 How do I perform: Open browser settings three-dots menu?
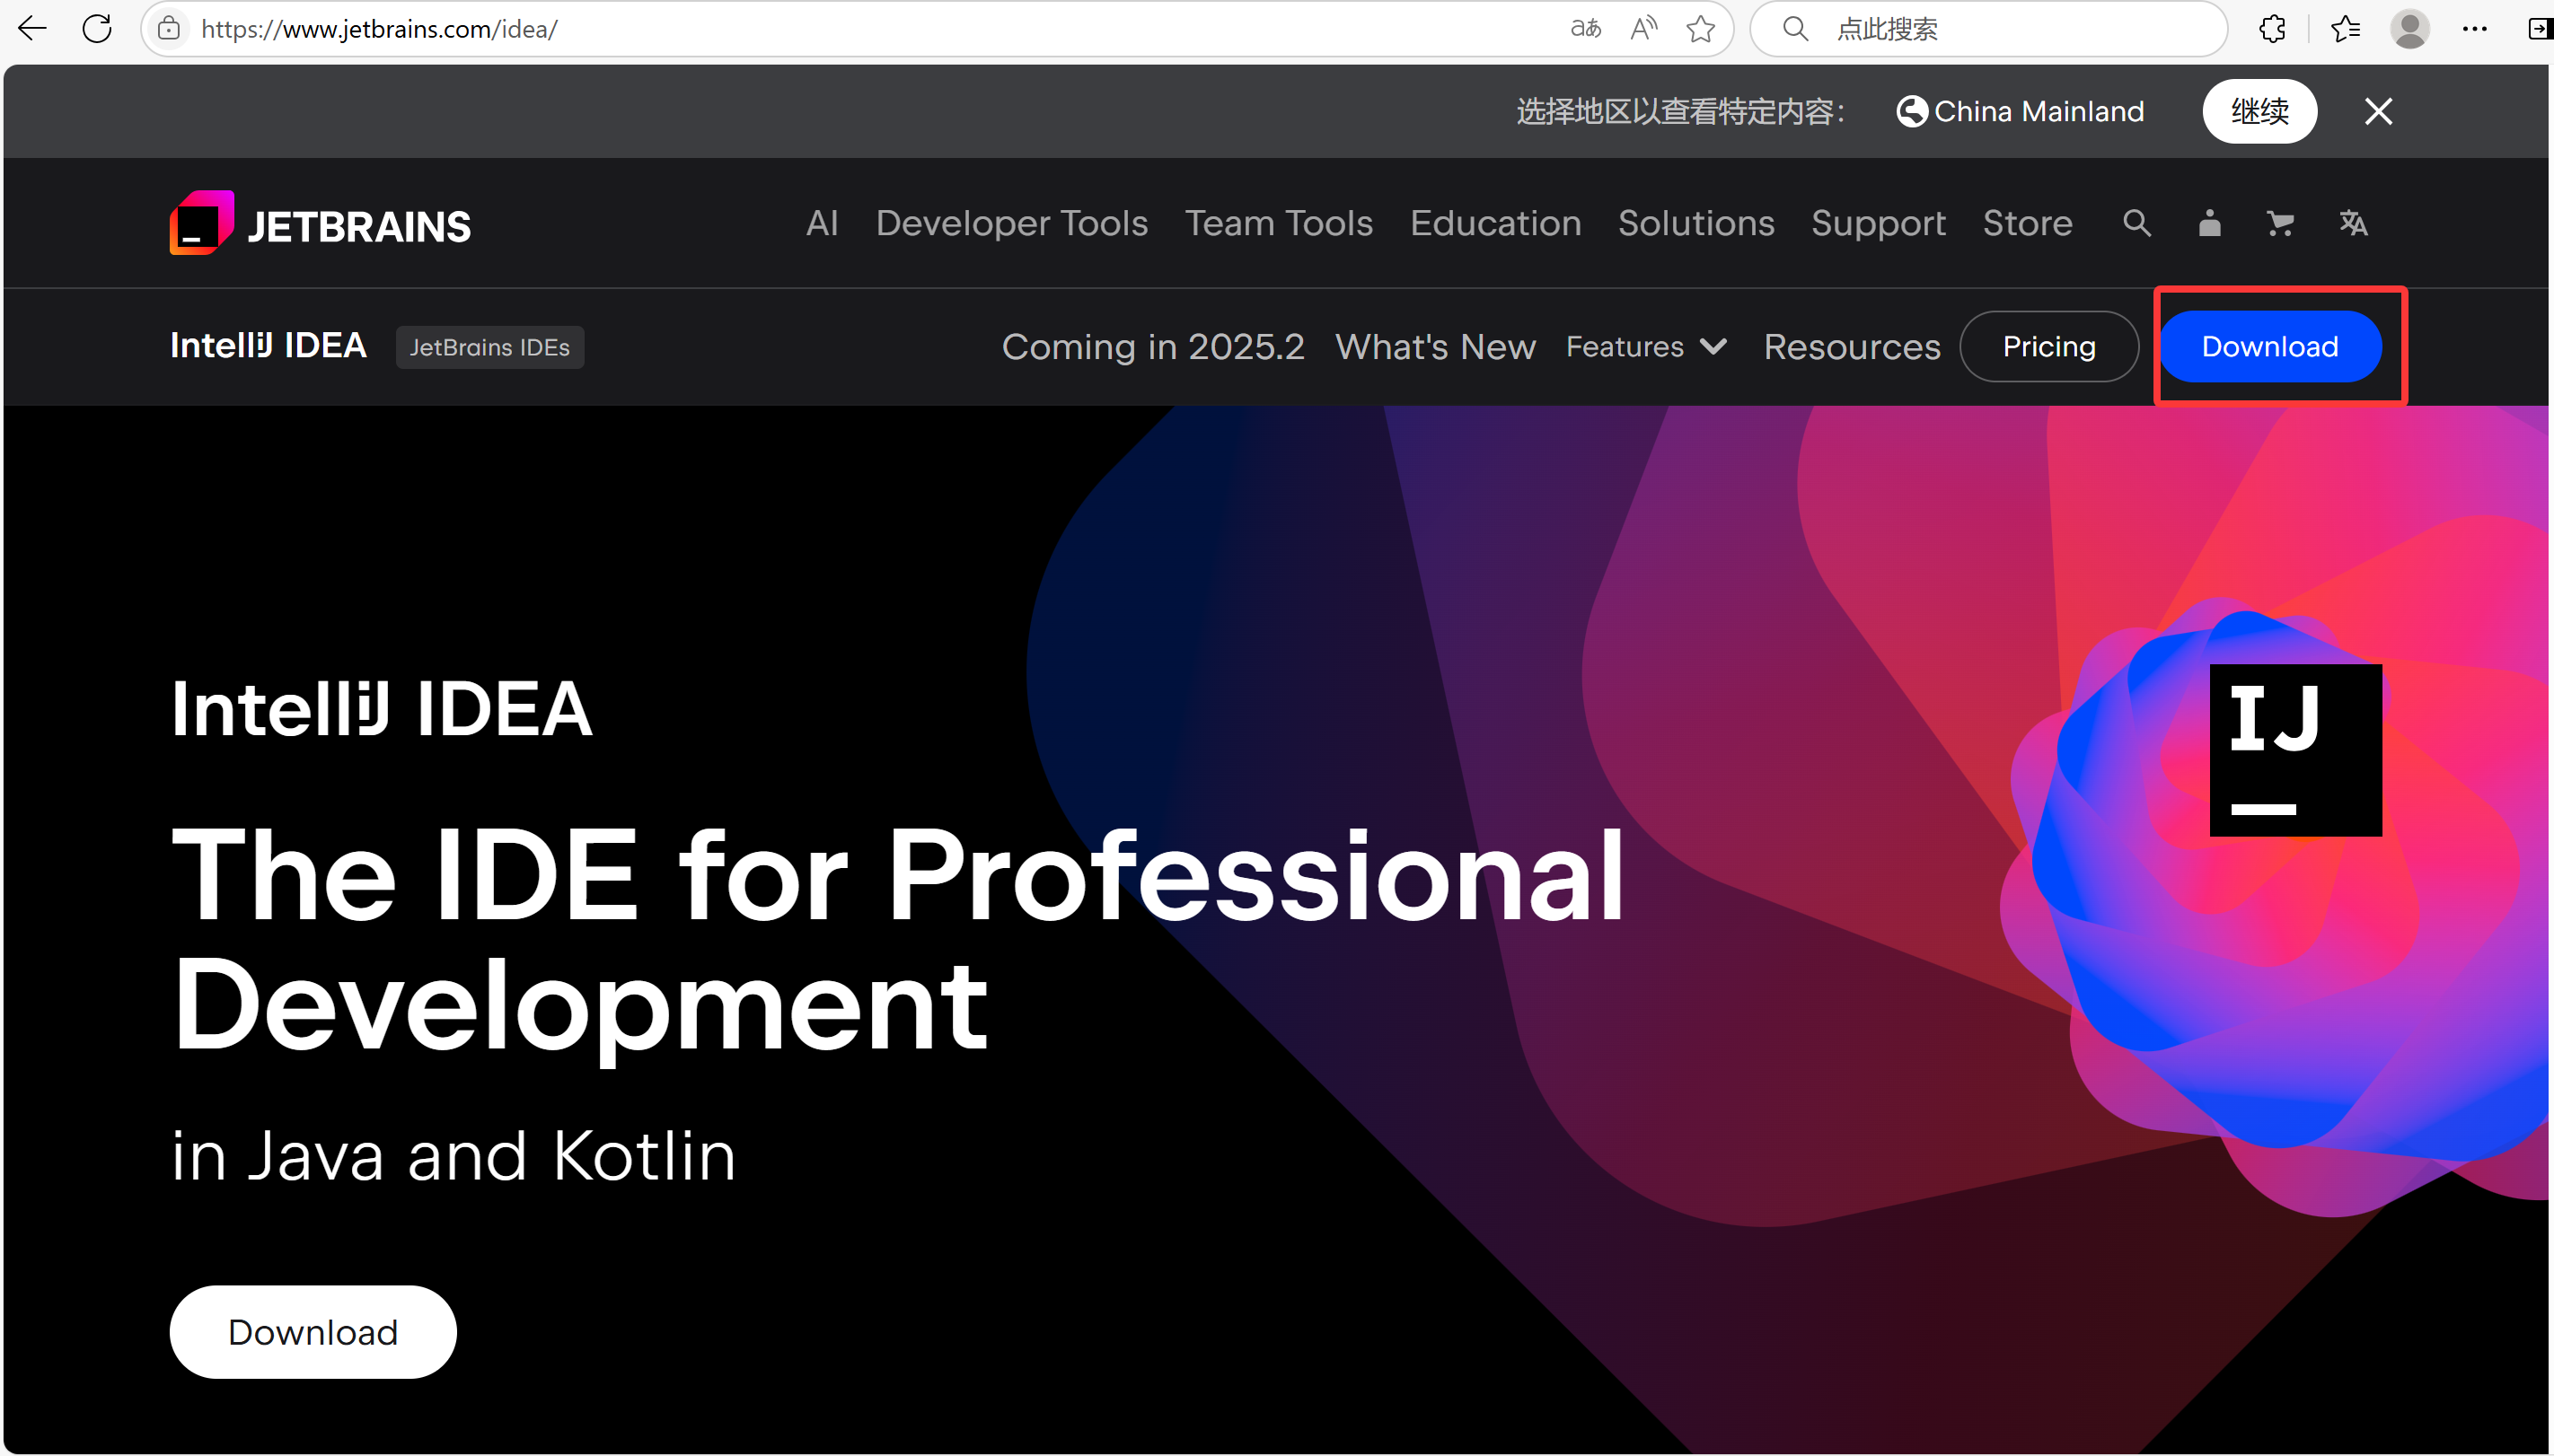[2474, 29]
